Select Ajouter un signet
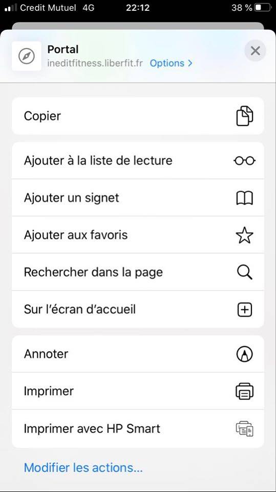Viewport: 276px width, 492px height. pos(138,198)
